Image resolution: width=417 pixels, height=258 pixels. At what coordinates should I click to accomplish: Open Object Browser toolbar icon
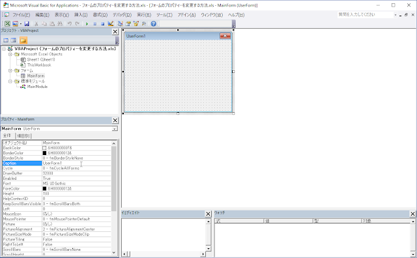[136, 23]
